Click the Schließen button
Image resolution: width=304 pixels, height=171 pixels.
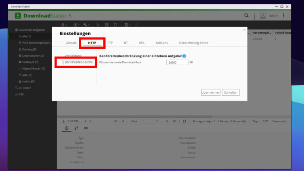231,93
